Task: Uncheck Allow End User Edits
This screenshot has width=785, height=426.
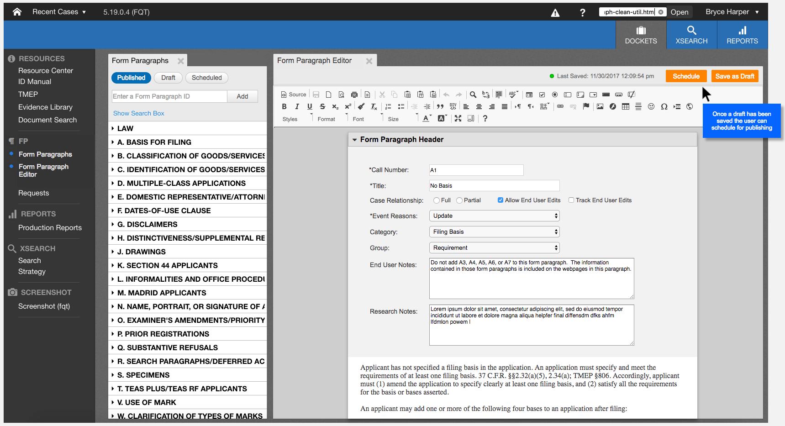Action: (x=501, y=200)
